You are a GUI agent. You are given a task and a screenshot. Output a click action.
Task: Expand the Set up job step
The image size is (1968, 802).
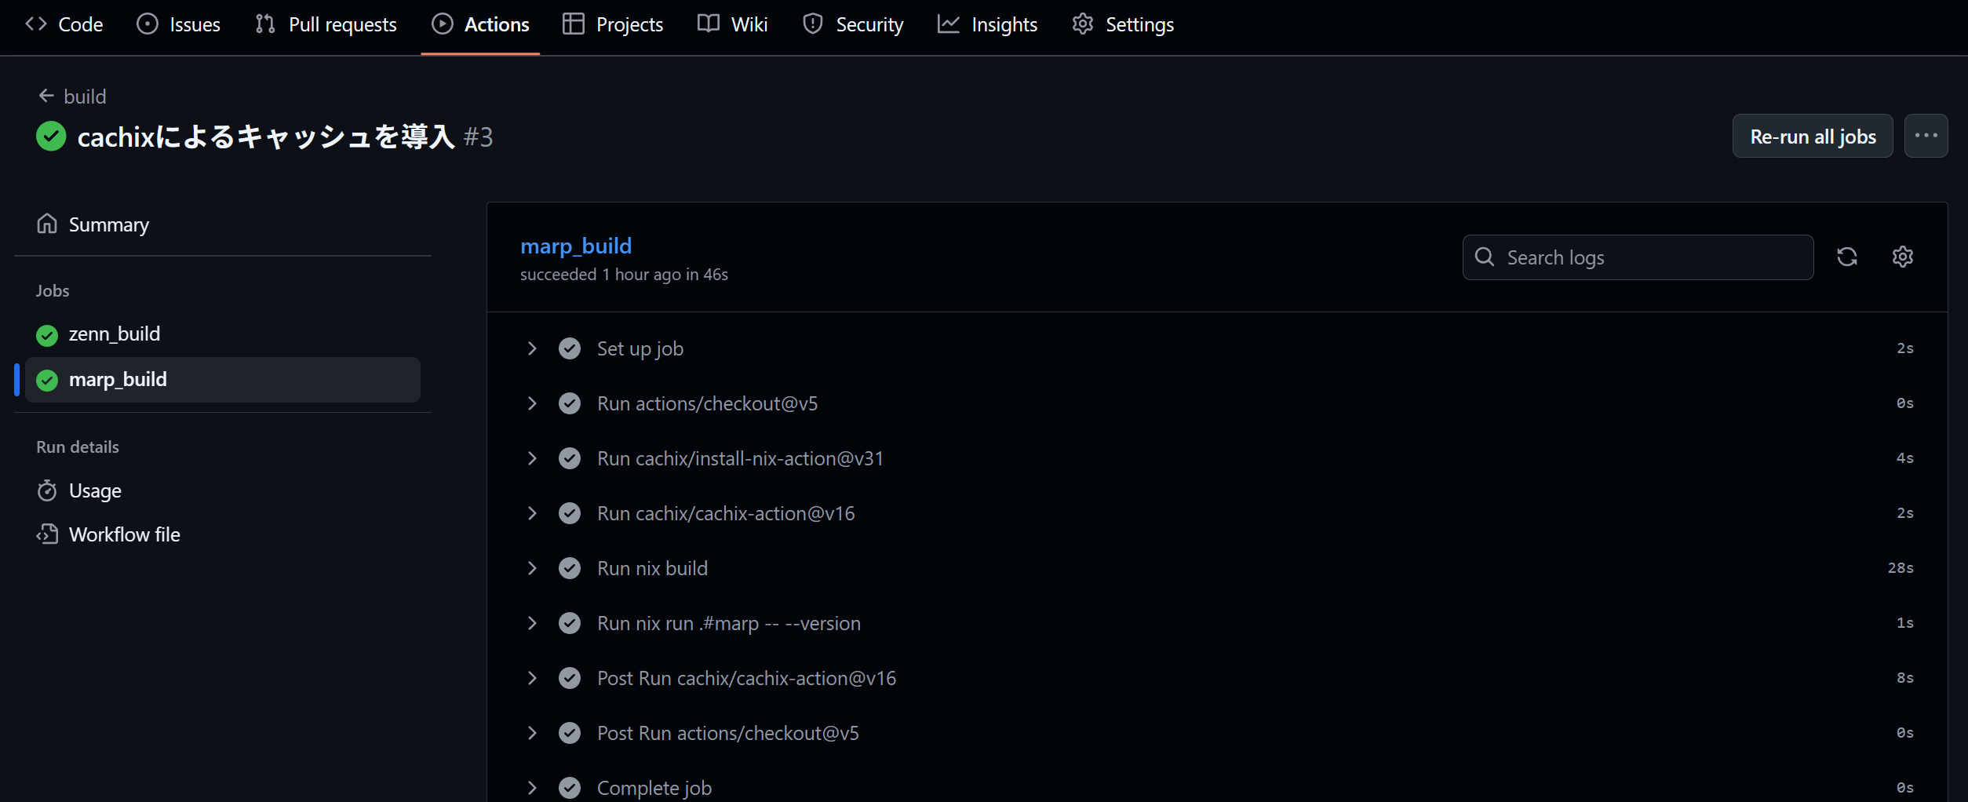pos(534,348)
